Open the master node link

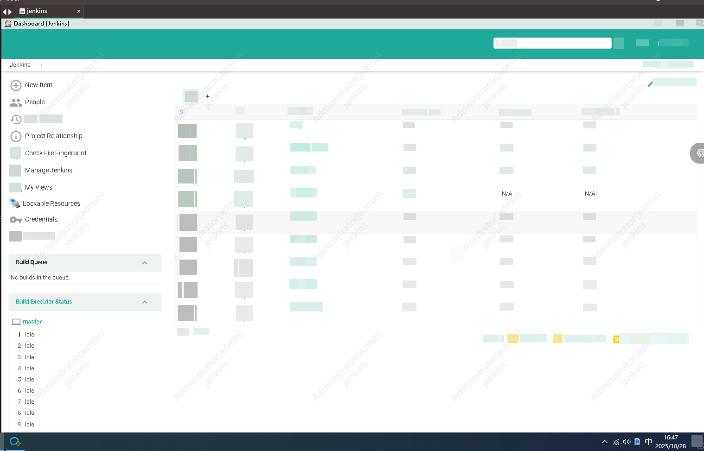[x=32, y=322]
